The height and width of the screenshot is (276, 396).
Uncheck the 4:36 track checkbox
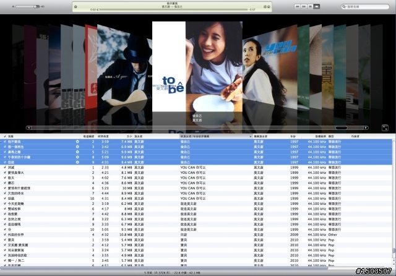tap(5, 183)
